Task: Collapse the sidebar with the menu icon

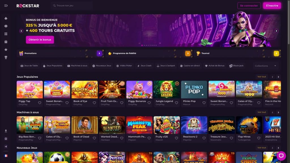Action: click(6, 6)
